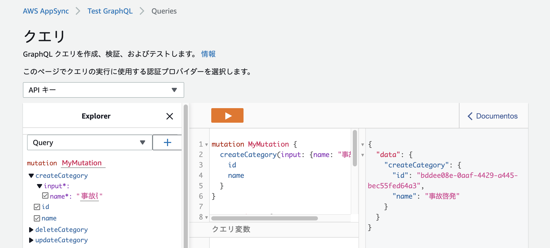Image resolution: width=550 pixels, height=248 pixels.
Task: Open the Documentos panel
Action: pos(493,116)
